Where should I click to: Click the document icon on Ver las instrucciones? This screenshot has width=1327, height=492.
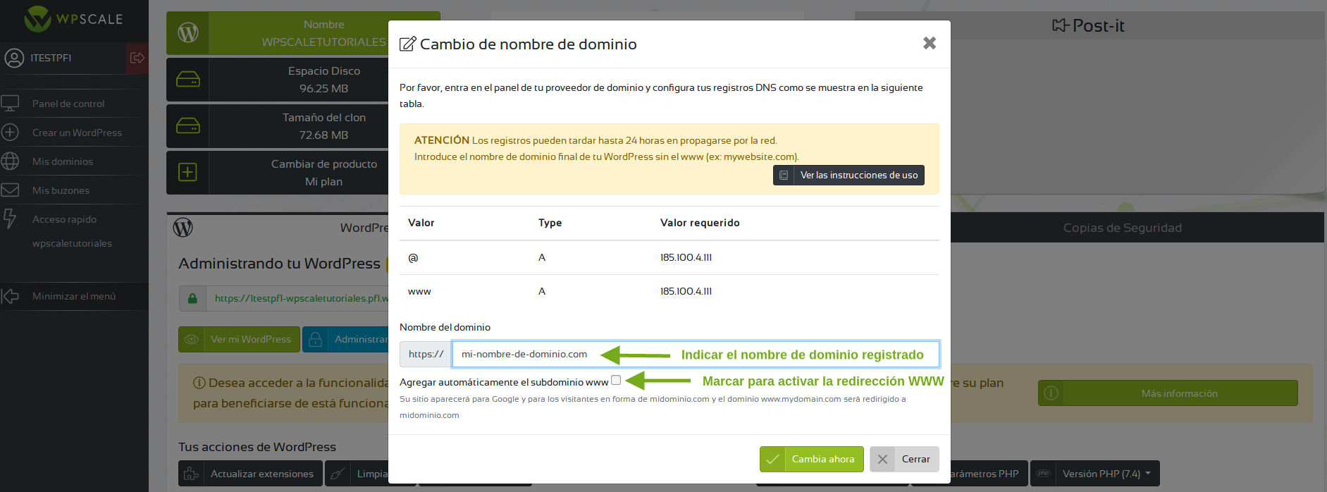click(x=784, y=175)
